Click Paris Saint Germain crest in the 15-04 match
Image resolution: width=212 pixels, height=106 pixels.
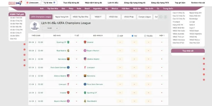(85, 84)
